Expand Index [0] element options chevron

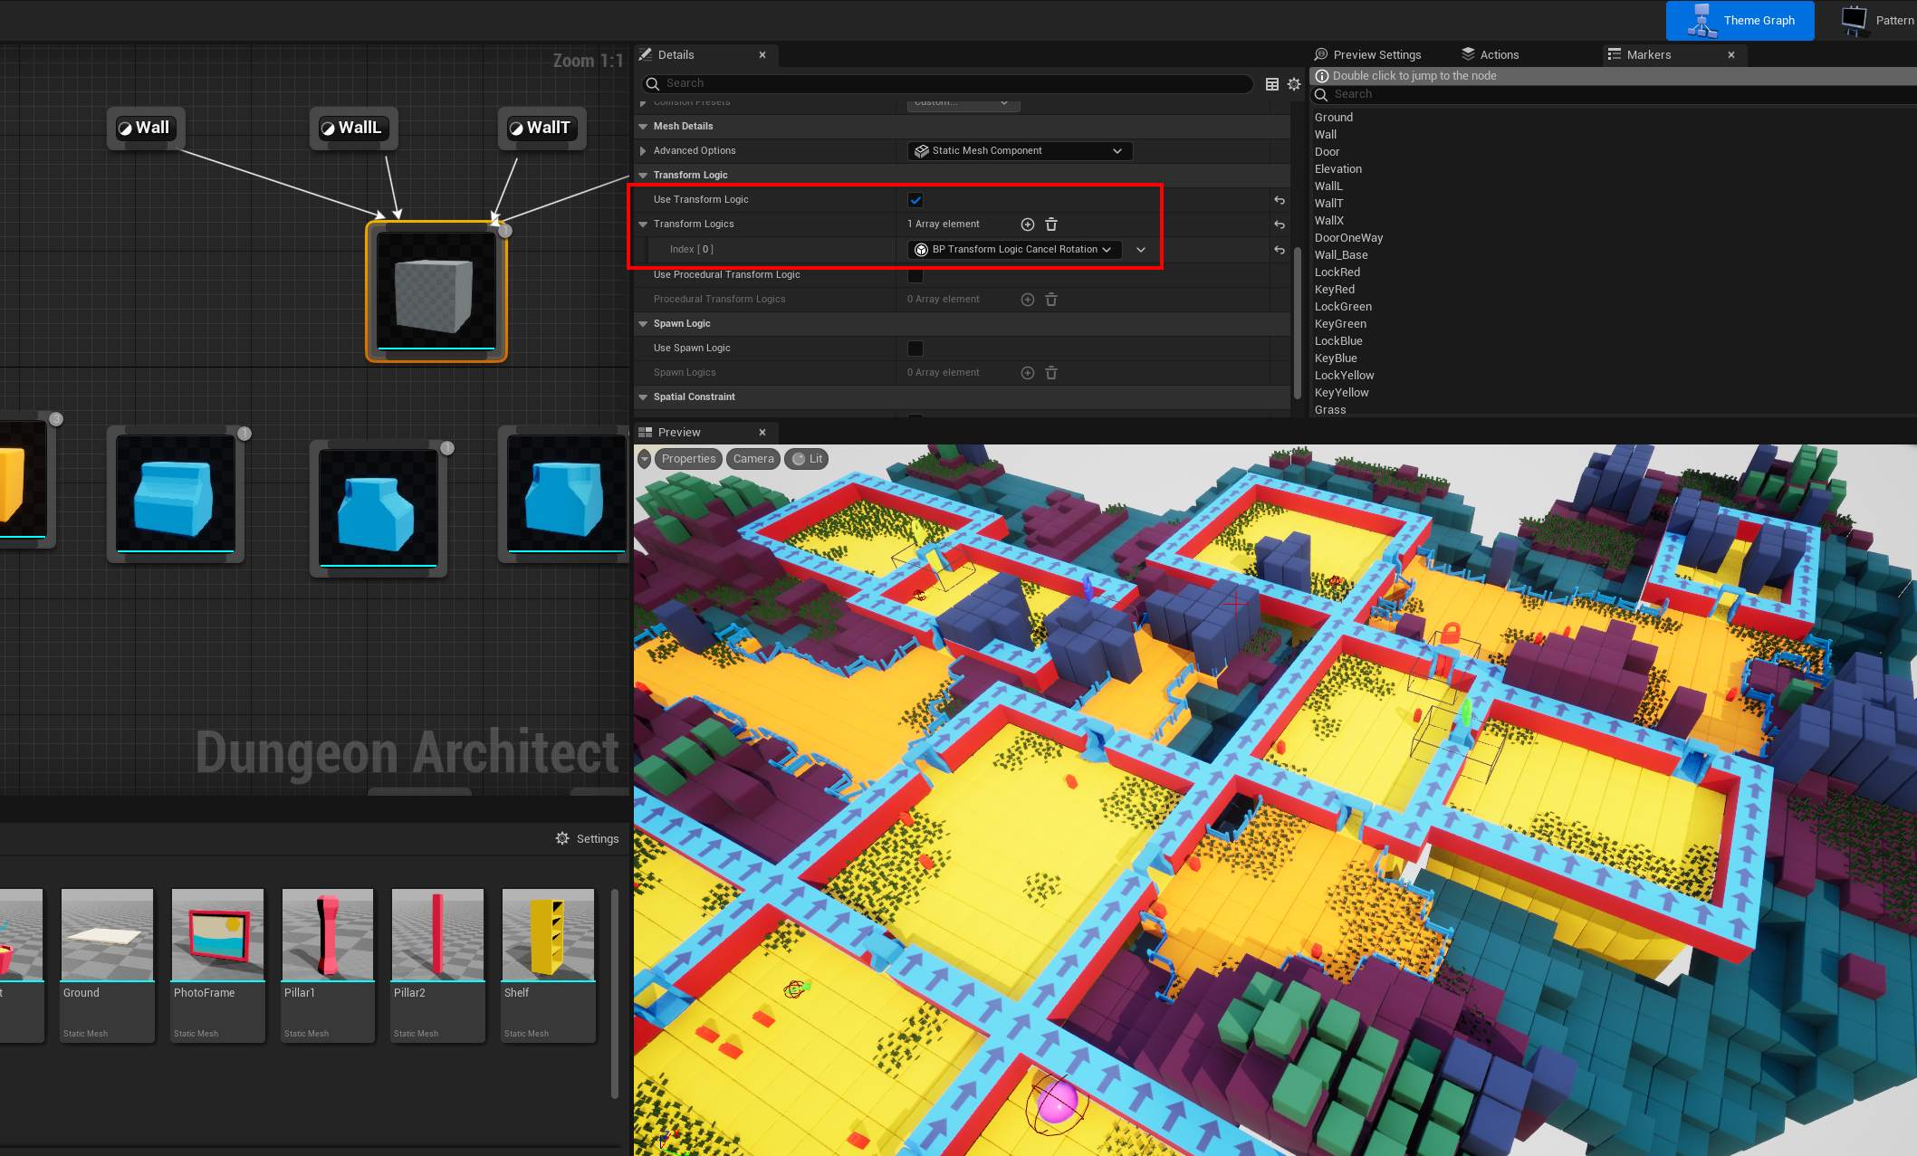pyautogui.click(x=1141, y=250)
